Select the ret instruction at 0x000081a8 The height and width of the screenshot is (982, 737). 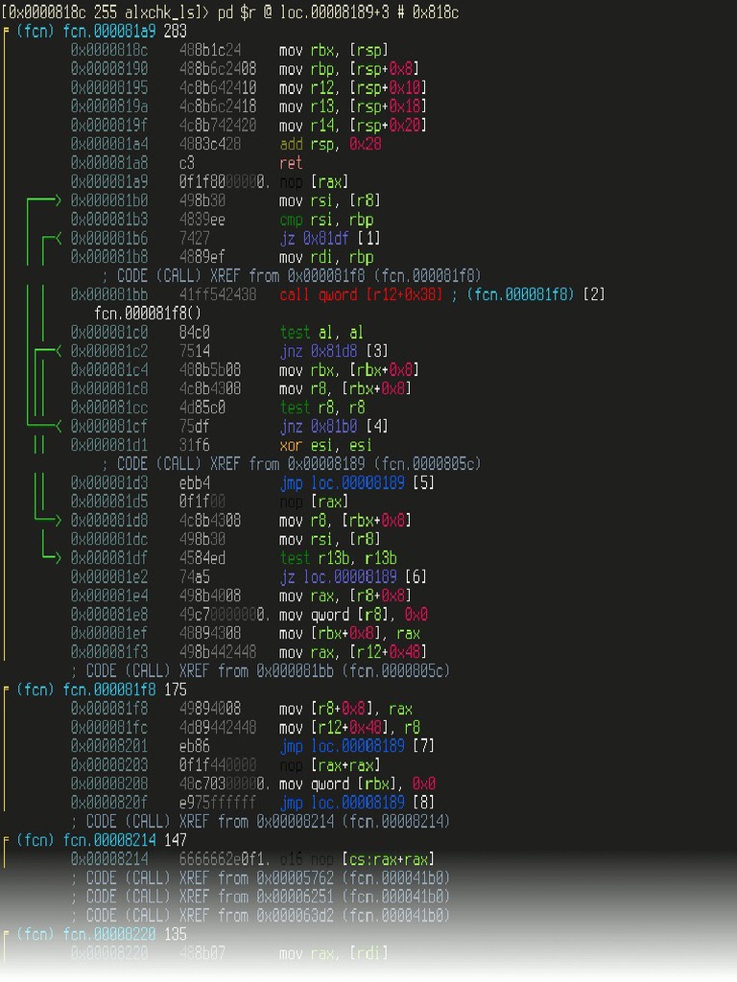click(x=291, y=163)
